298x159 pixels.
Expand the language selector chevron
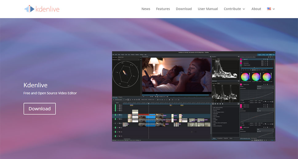(x=274, y=9)
